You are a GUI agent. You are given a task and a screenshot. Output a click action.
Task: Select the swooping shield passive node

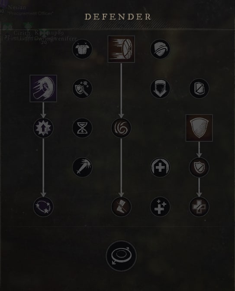pyautogui.click(x=160, y=49)
